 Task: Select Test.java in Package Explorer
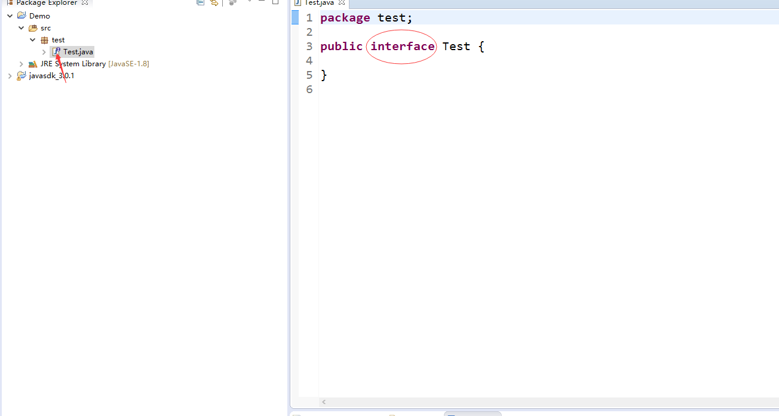tap(78, 52)
